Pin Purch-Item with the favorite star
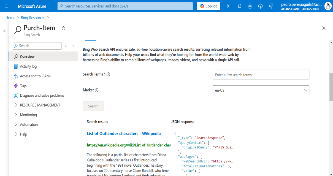The width and height of the screenshot is (333, 176). coord(63,28)
